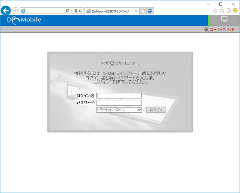240x193 pixels.
Task: Open the ユーザーズガイド link
Action: tap(222, 29)
